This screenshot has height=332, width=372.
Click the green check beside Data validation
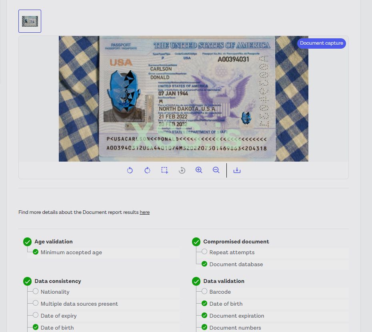(x=196, y=281)
